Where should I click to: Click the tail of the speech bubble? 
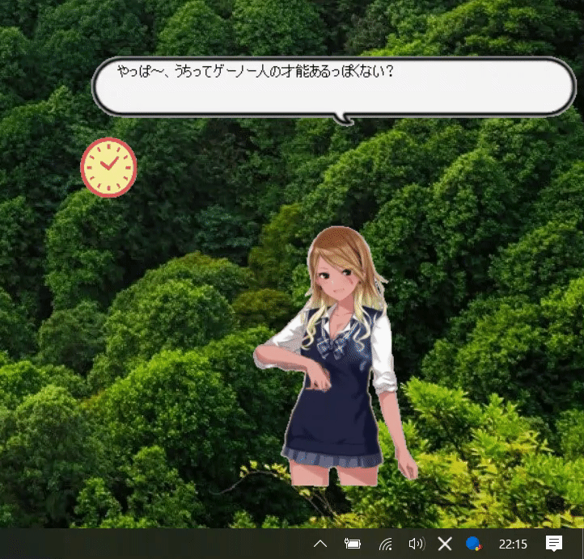345,120
